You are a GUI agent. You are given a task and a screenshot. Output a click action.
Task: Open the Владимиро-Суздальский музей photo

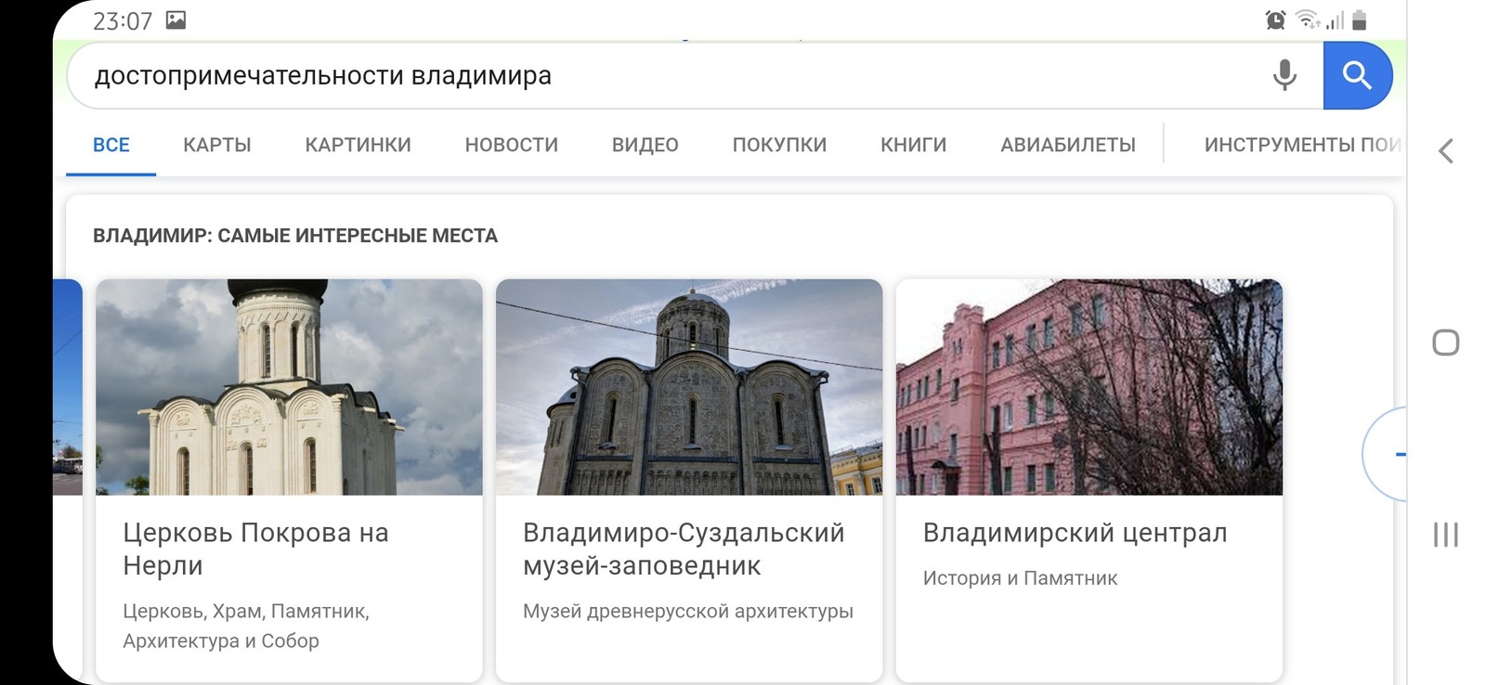click(689, 387)
